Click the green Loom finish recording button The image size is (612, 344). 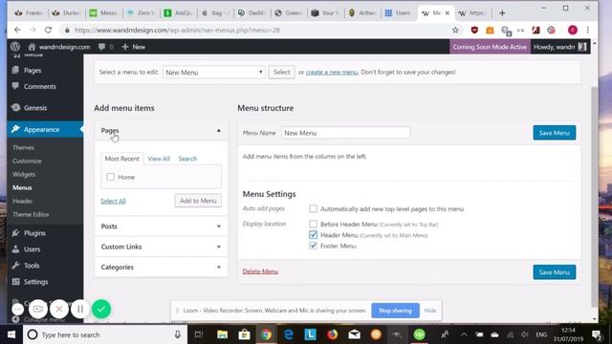(x=101, y=310)
